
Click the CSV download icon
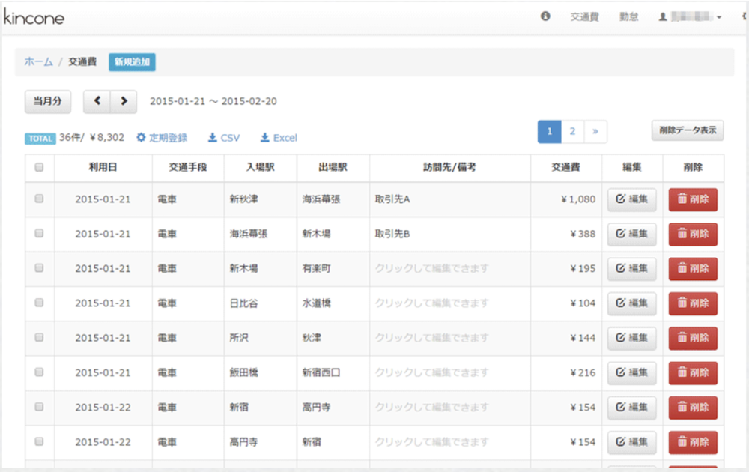(212, 138)
